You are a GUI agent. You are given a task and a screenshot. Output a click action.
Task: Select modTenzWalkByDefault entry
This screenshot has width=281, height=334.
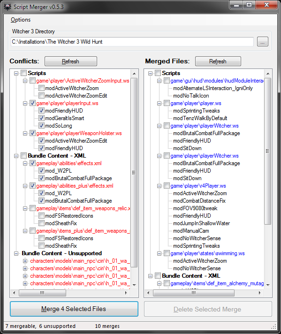pyautogui.click(x=200, y=118)
